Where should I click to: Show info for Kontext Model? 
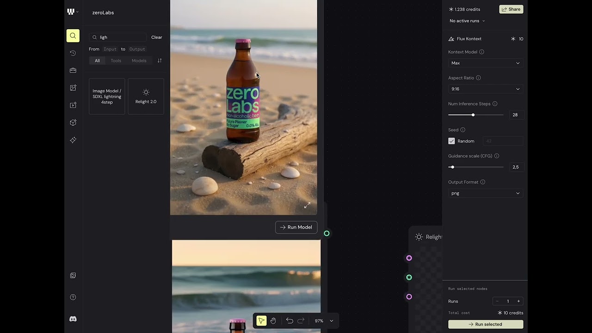(x=481, y=52)
